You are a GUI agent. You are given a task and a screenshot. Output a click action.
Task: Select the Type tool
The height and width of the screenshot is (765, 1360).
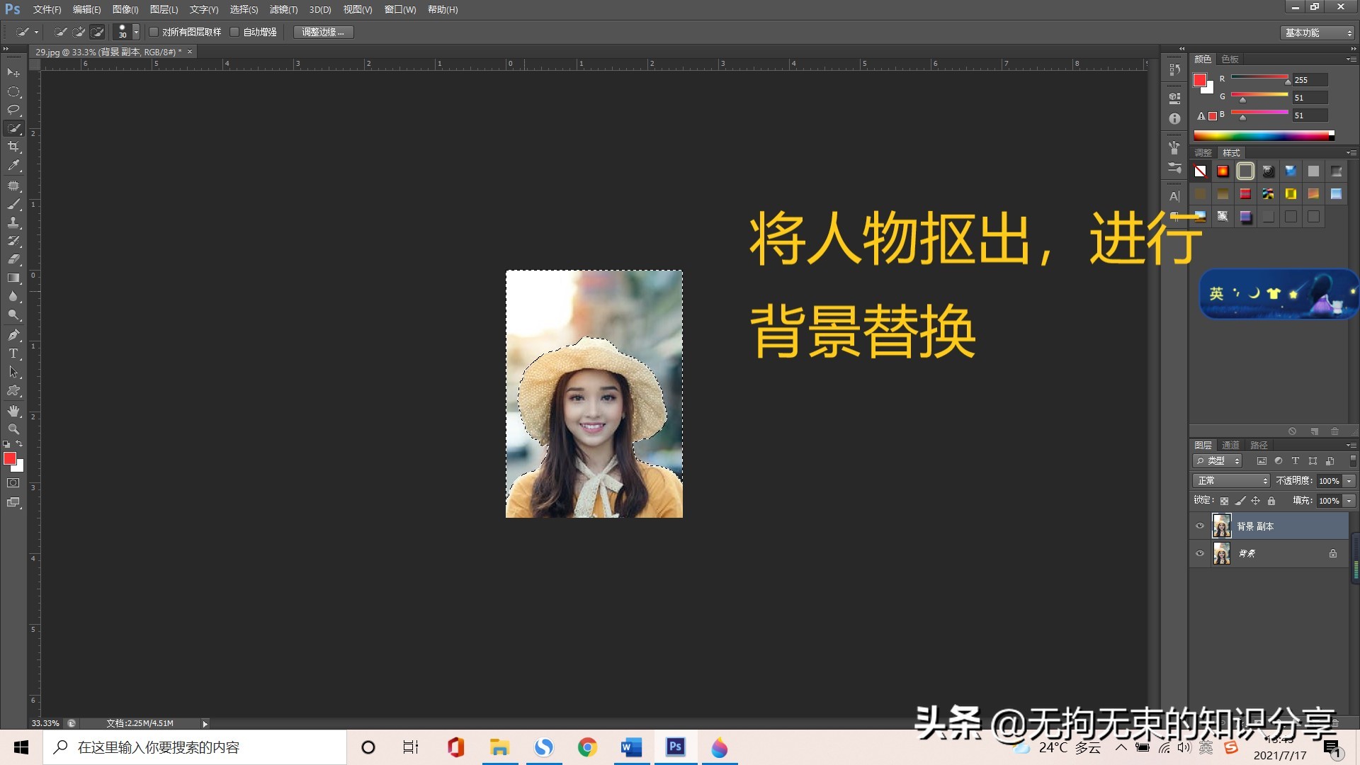tap(13, 353)
